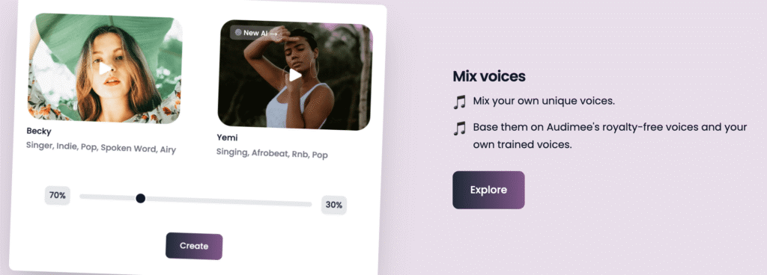Click Yemi's tags 'Singing, Afrobeat, Rnb, Pop'
The image size is (767, 275).
[x=272, y=153]
